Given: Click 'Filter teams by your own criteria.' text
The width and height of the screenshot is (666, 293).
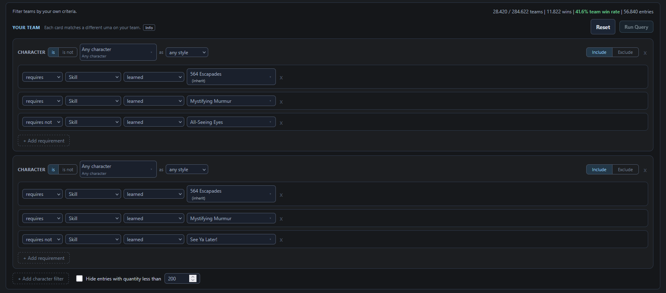Looking at the screenshot, I should pyautogui.click(x=45, y=11).
